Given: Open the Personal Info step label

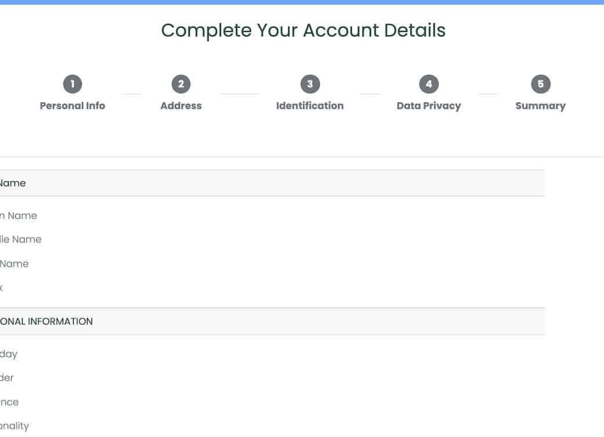Looking at the screenshot, I should click(72, 106).
